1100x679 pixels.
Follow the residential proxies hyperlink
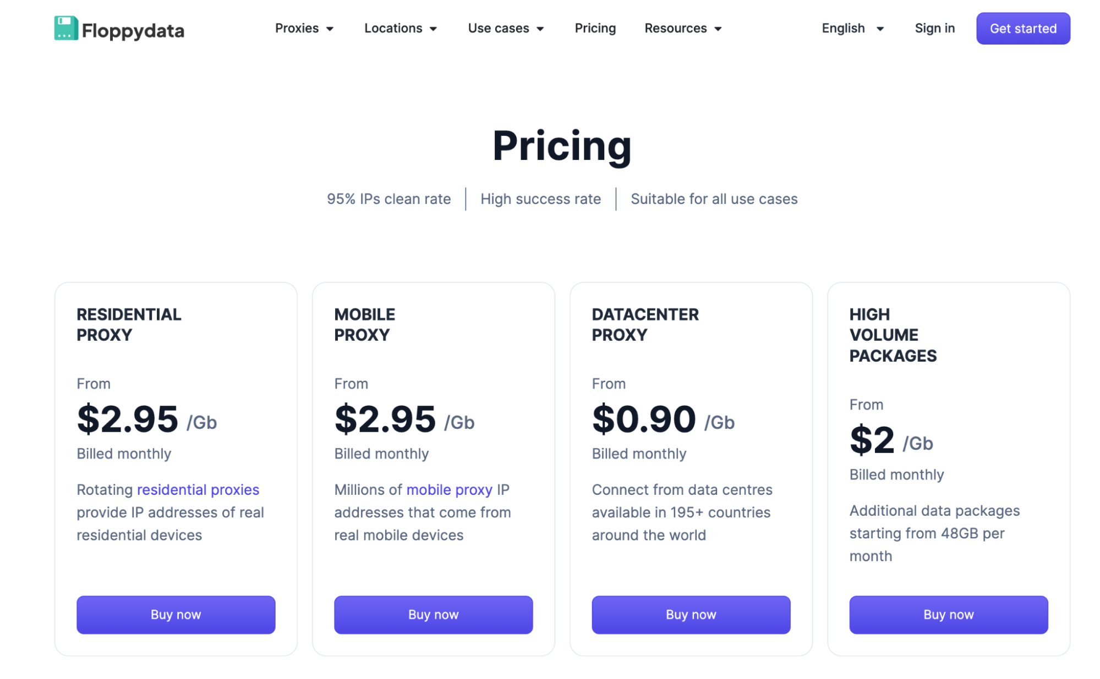pyautogui.click(x=198, y=489)
